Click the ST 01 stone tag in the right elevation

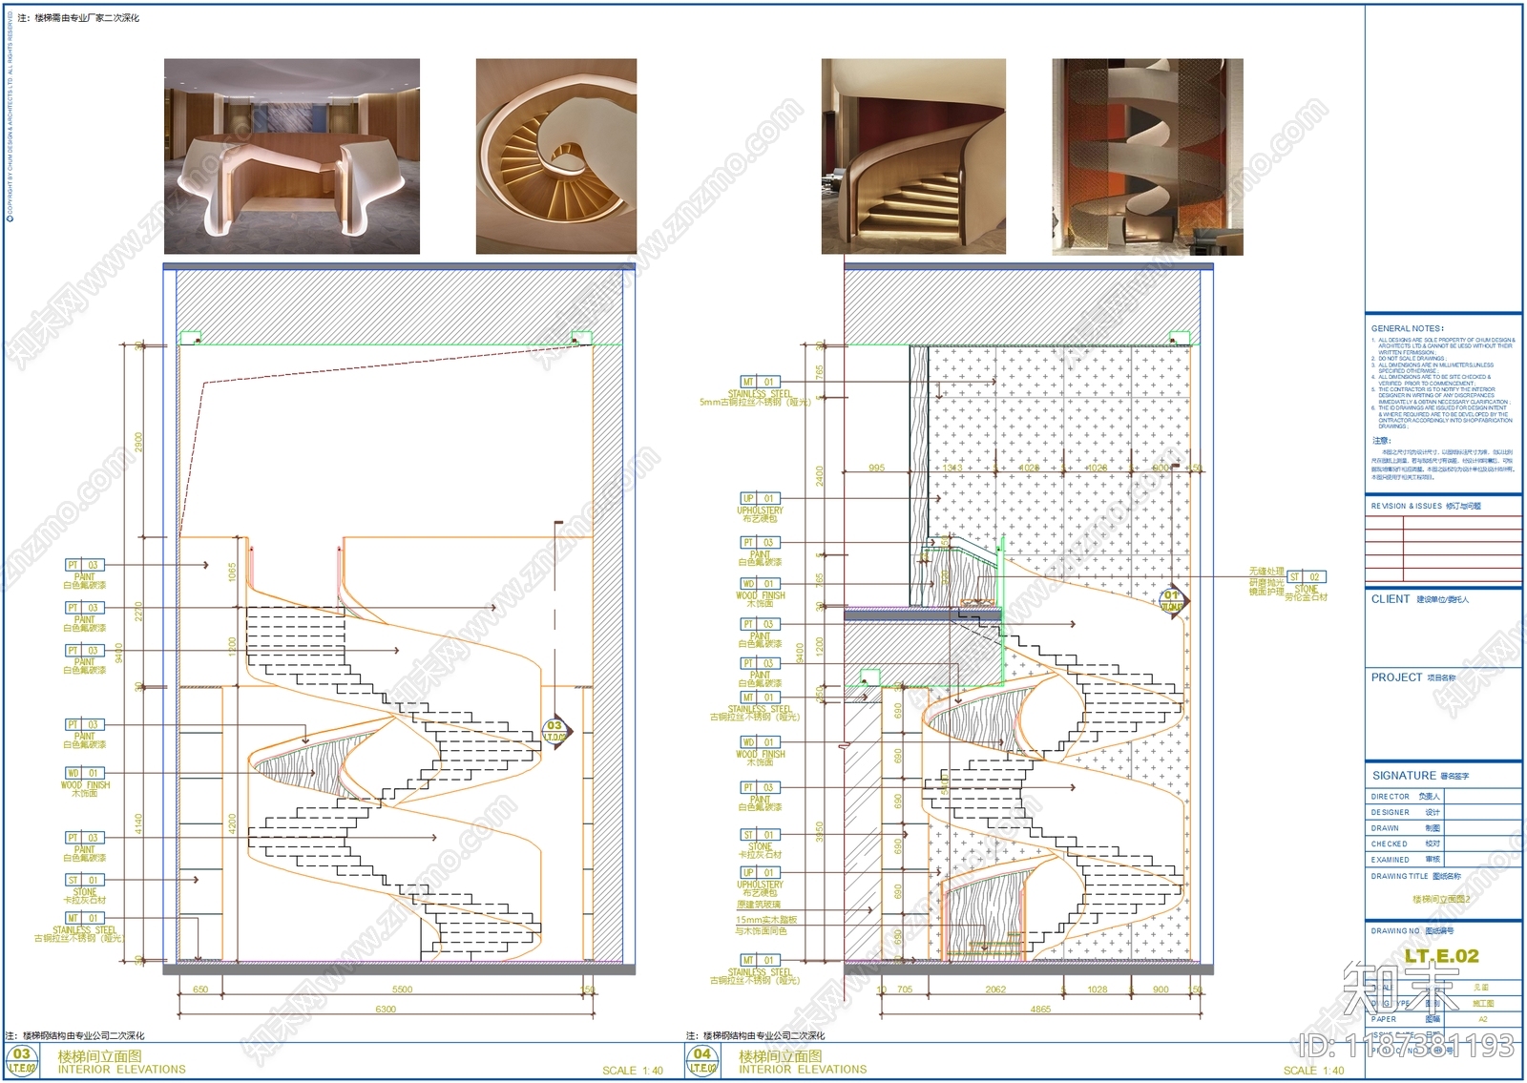tap(760, 835)
